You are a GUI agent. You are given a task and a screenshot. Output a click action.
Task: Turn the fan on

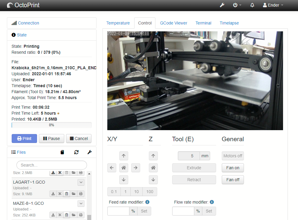coord(233,168)
